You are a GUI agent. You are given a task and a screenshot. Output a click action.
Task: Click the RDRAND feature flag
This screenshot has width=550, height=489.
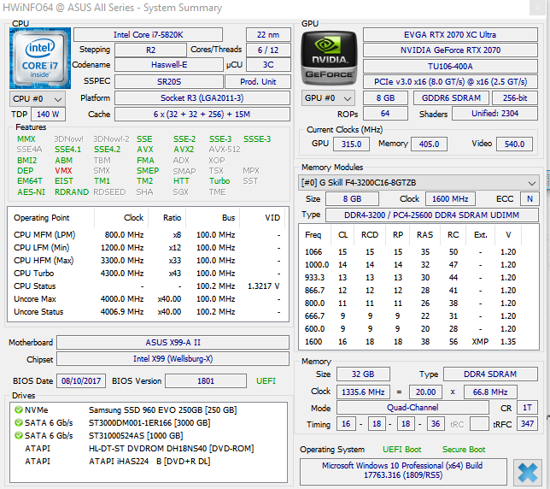72,192
